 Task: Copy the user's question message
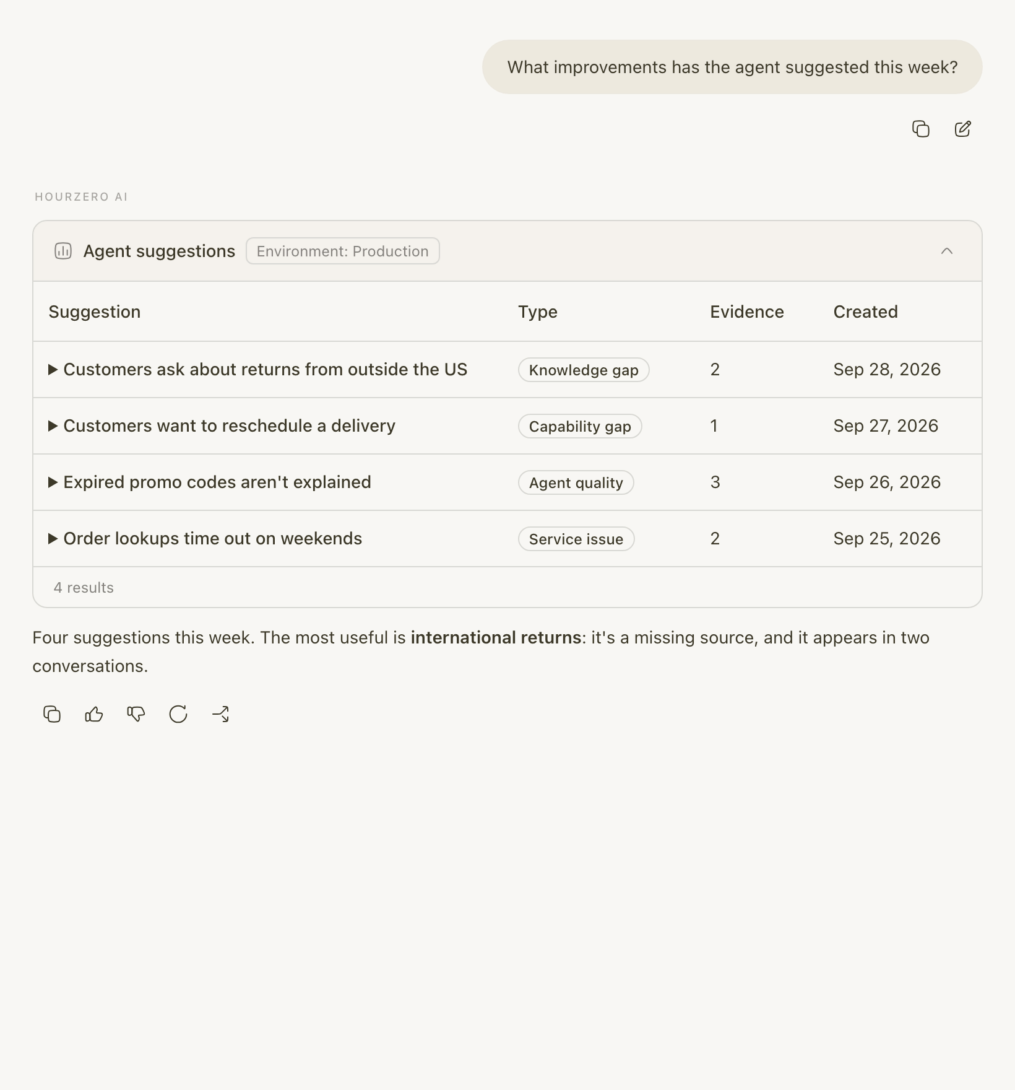point(921,129)
